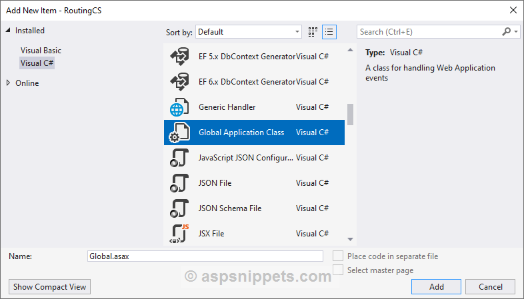Select Visual Basic in the tree

(x=41, y=51)
